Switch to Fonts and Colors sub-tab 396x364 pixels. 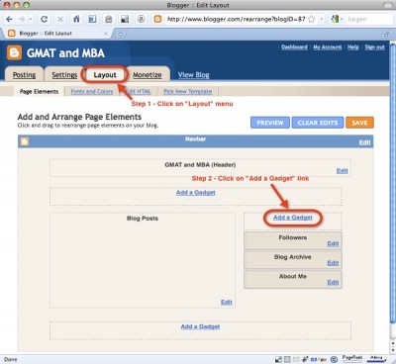tap(92, 92)
